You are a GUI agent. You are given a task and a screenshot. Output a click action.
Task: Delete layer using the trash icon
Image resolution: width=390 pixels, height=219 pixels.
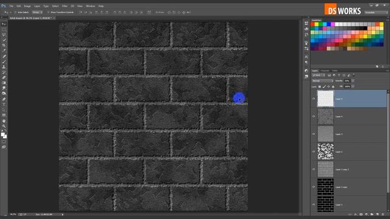(383, 214)
